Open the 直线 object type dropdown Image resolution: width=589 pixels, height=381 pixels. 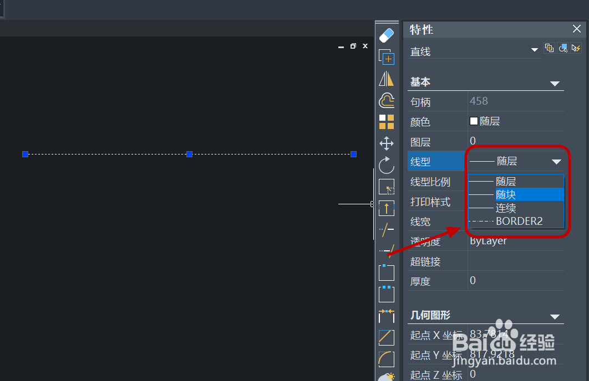click(534, 50)
